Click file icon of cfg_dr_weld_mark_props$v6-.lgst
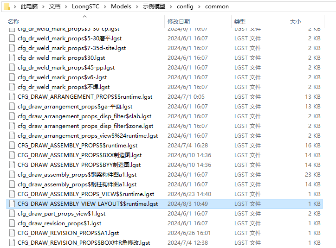The width and height of the screenshot is (336, 248). pos(12,77)
